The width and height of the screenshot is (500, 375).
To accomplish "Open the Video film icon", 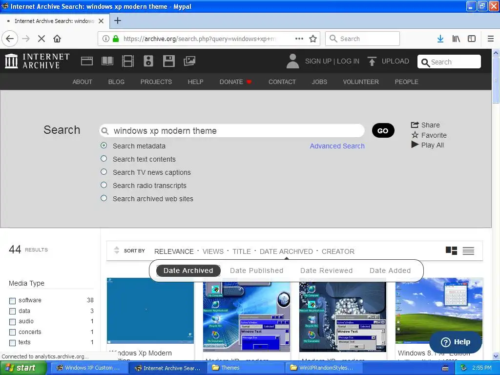I will pos(128,61).
